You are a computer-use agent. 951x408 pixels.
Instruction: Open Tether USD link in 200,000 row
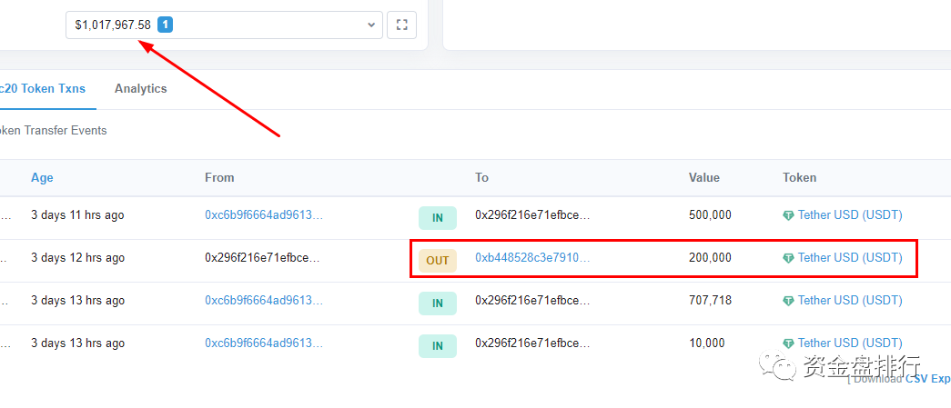tap(850, 258)
